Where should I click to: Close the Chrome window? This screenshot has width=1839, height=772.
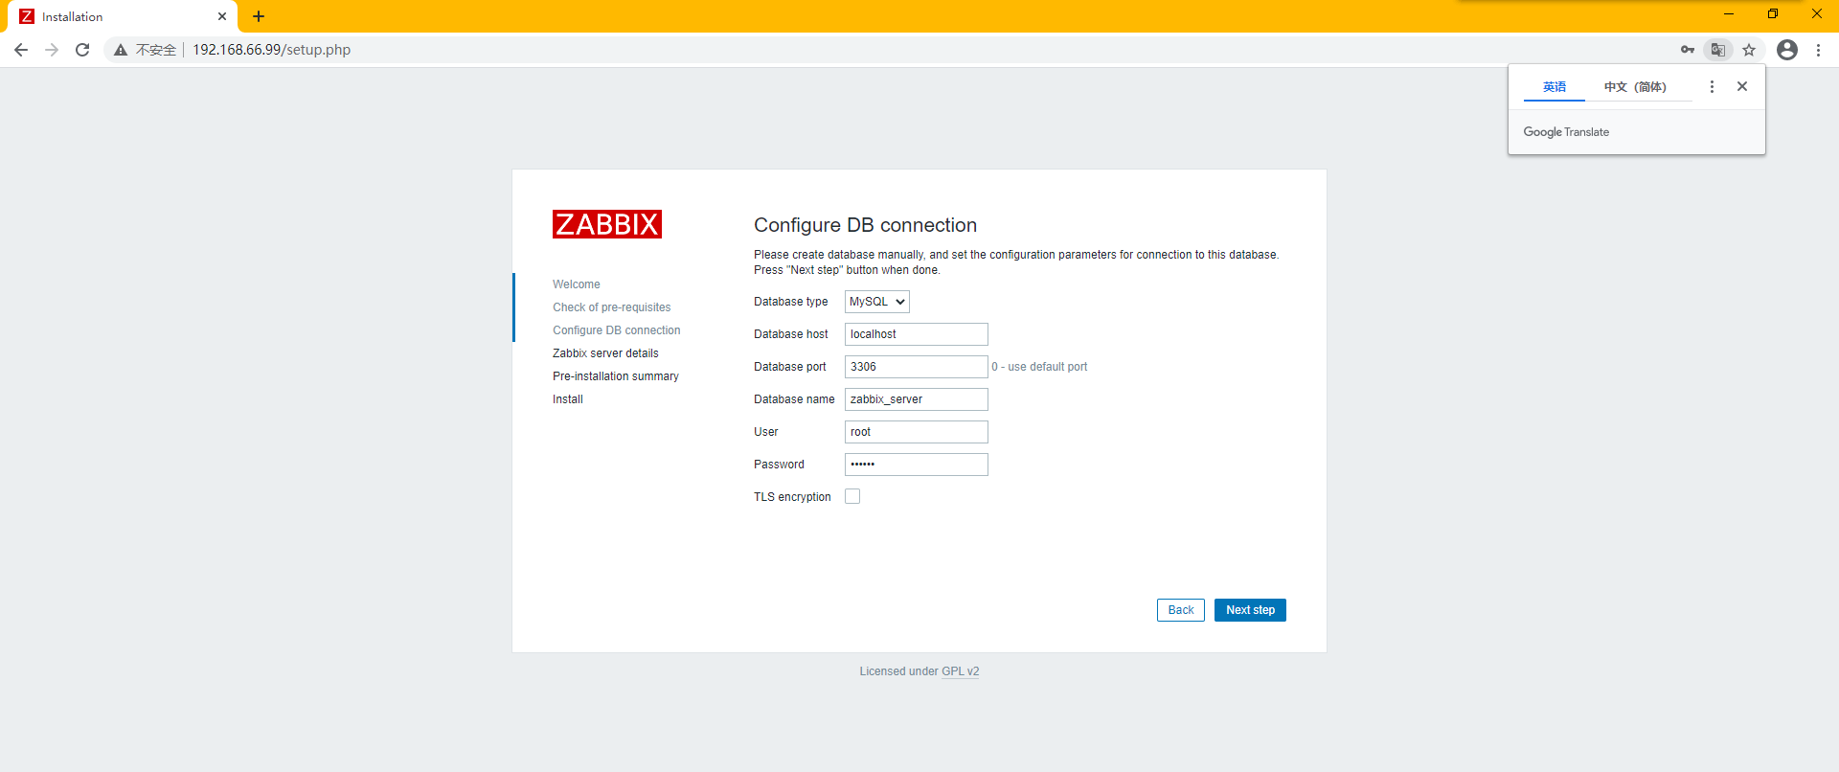coord(1817,14)
